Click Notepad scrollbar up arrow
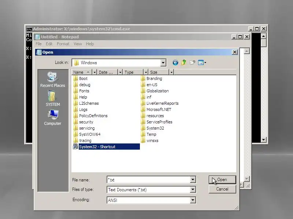Viewport: 293px width, 219px height. [x=246, y=51]
